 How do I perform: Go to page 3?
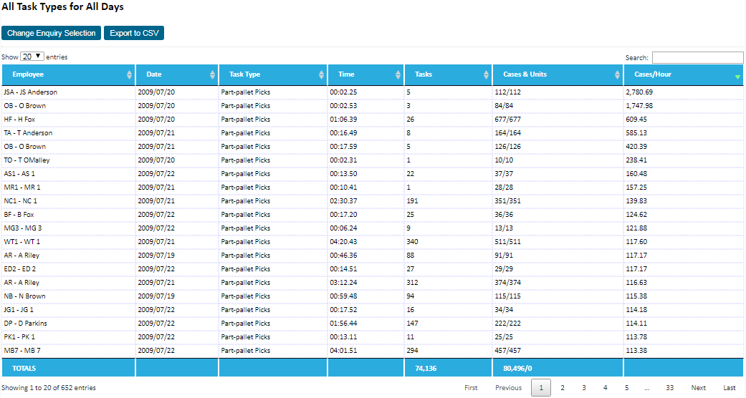[584, 387]
